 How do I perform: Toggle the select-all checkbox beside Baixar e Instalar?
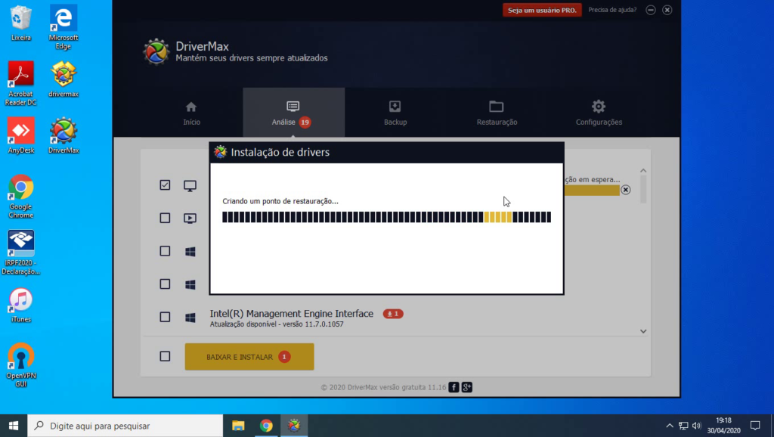[165, 356]
